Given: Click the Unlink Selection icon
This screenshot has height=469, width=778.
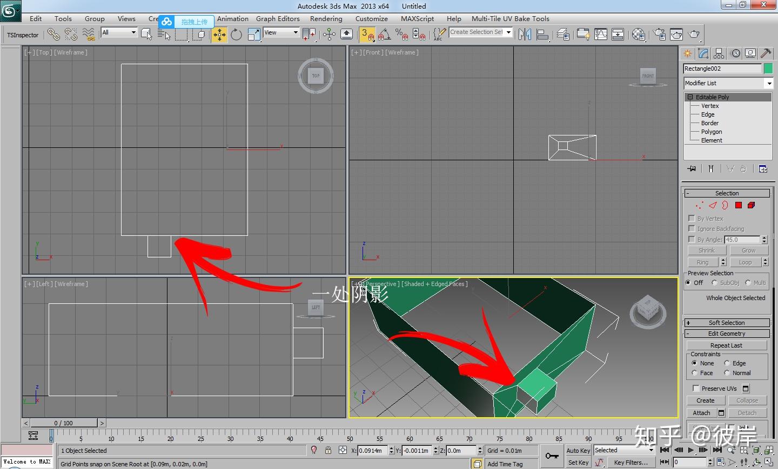Looking at the screenshot, I should click(x=71, y=35).
